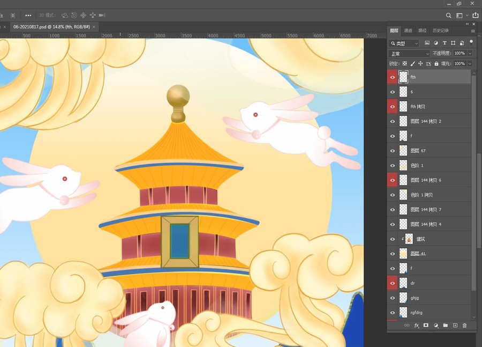Select the 图层 41 layer thumbnail
The image size is (482, 347).
[403, 254]
